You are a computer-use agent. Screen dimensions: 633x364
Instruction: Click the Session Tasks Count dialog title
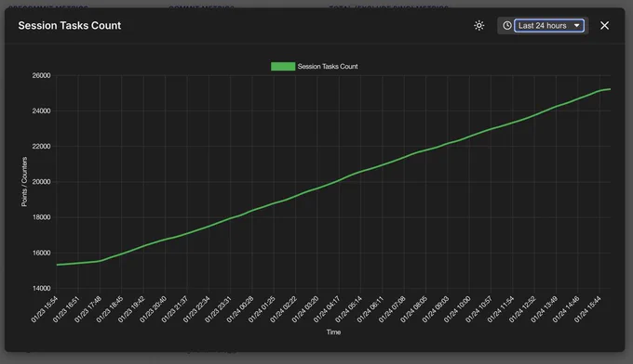click(x=70, y=25)
